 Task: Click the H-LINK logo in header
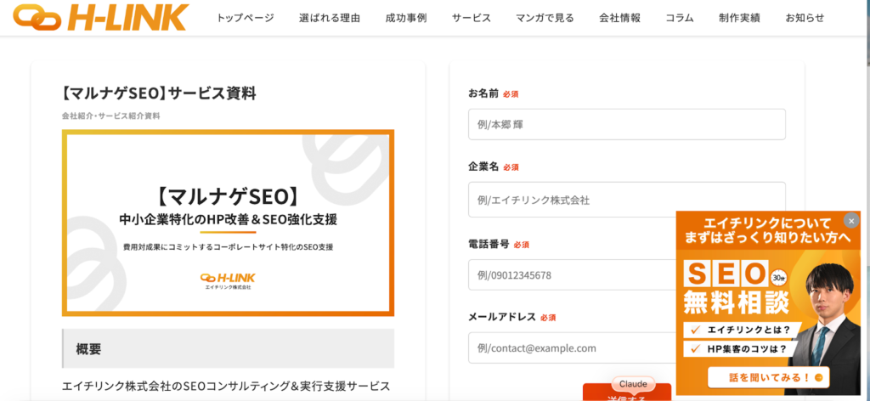click(95, 17)
